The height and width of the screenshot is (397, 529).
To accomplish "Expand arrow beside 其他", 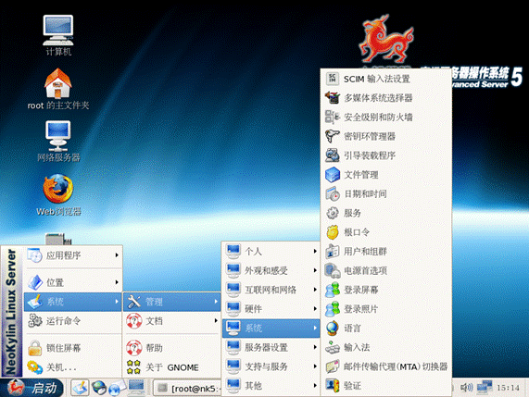I will click(x=315, y=386).
